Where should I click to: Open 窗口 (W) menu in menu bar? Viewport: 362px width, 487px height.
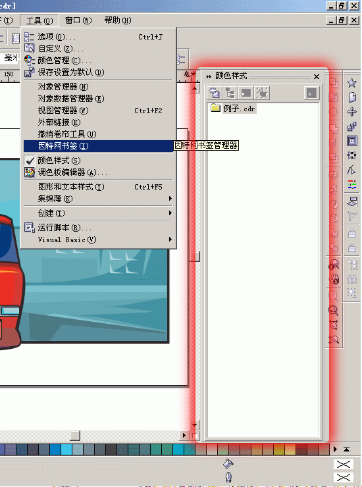click(78, 20)
